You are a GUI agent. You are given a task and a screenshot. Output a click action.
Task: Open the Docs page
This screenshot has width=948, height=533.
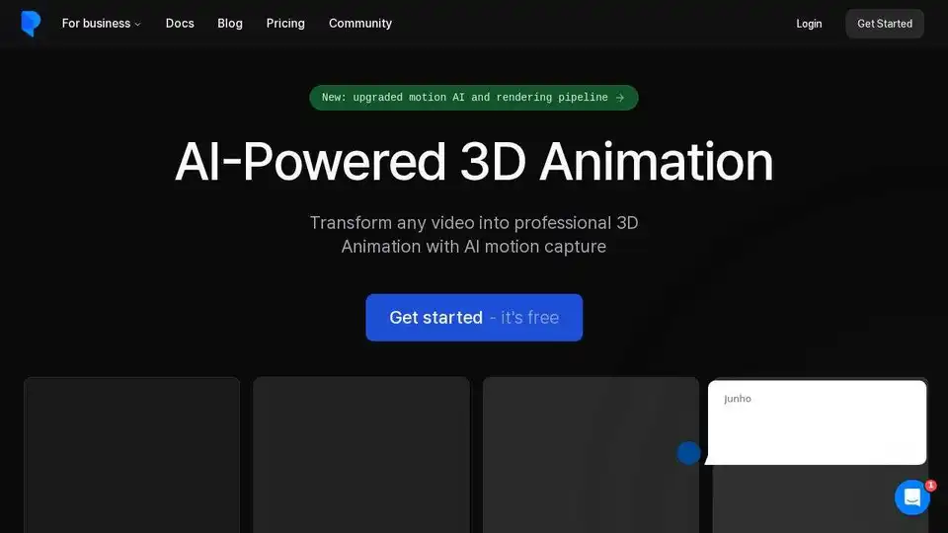(x=180, y=24)
